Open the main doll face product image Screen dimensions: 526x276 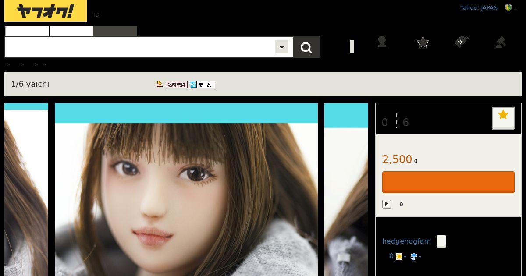pos(186,189)
